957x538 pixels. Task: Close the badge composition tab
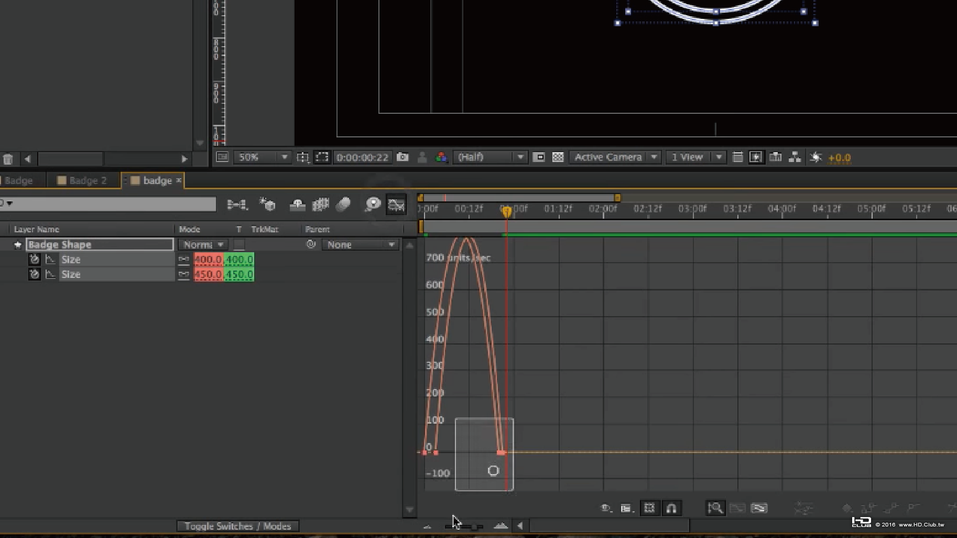tap(179, 180)
